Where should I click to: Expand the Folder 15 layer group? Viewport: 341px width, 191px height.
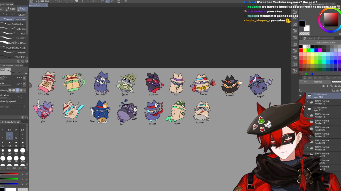308,115
